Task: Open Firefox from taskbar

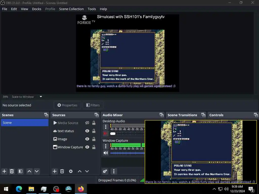Action: (x=81, y=189)
